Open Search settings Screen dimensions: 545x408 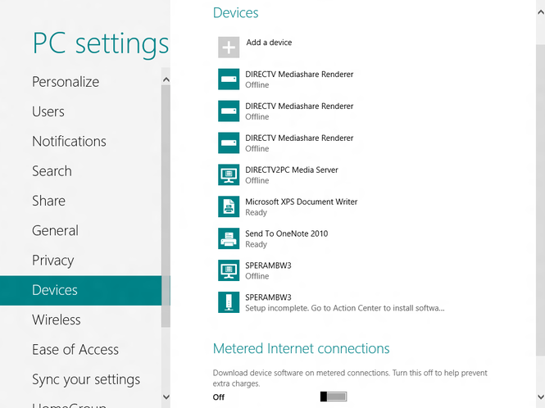[x=52, y=171]
